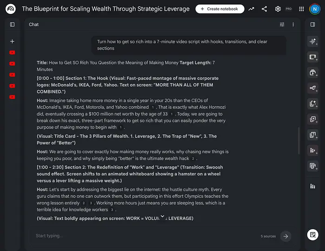The height and width of the screenshot is (251, 325).
Task: Share this notebook
Action: tap(265, 9)
